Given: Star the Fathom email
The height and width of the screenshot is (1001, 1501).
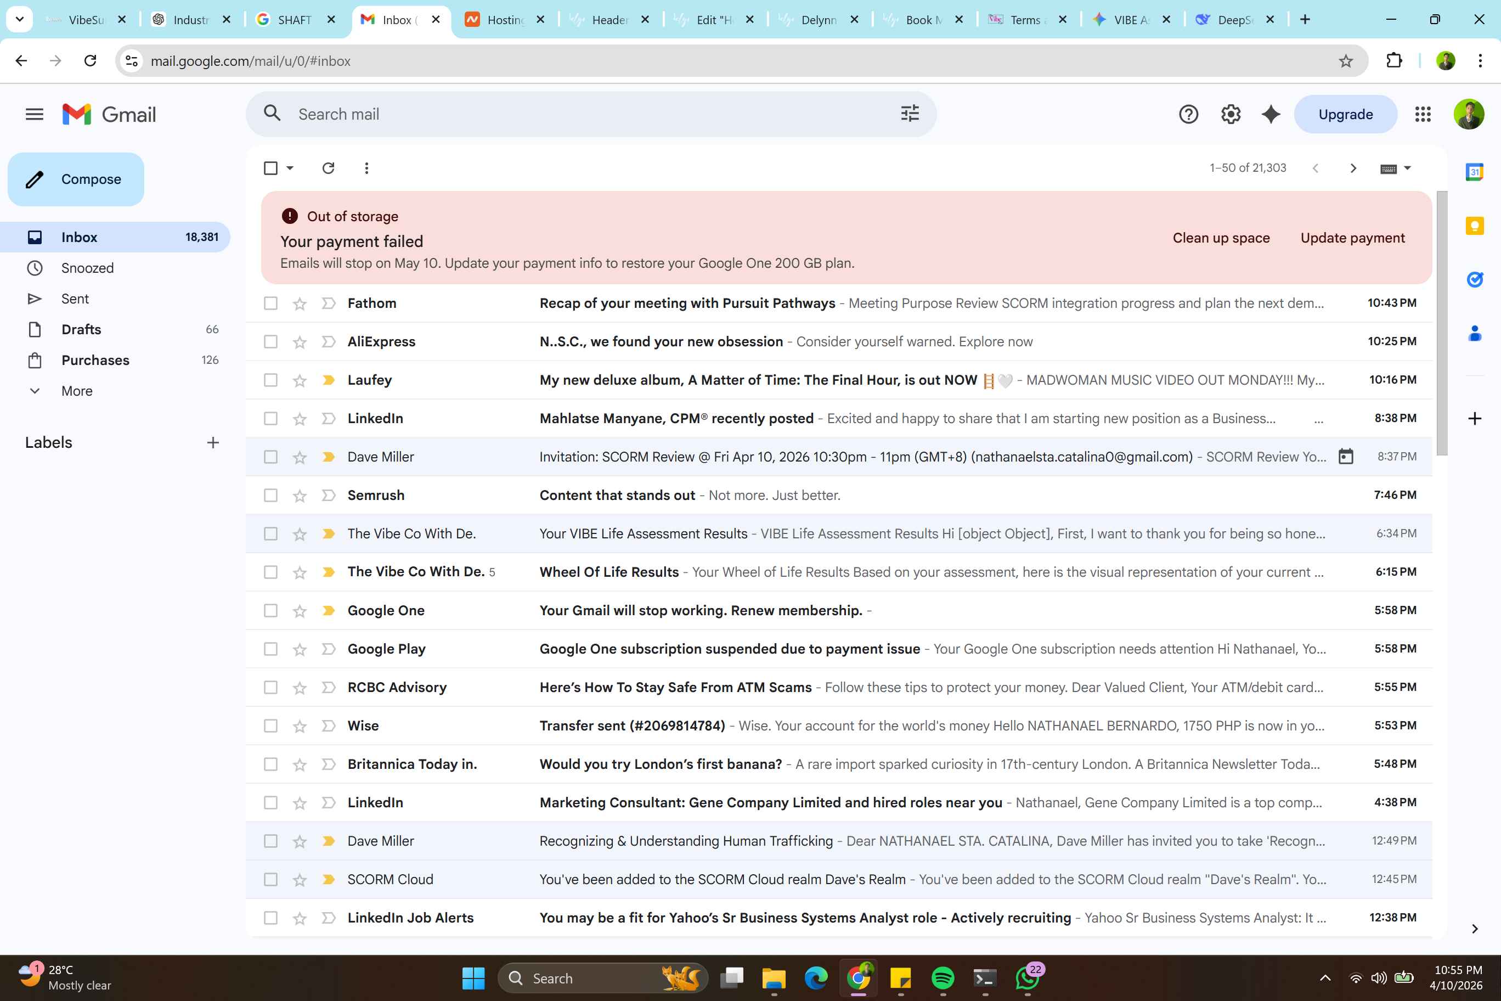Looking at the screenshot, I should coord(300,304).
